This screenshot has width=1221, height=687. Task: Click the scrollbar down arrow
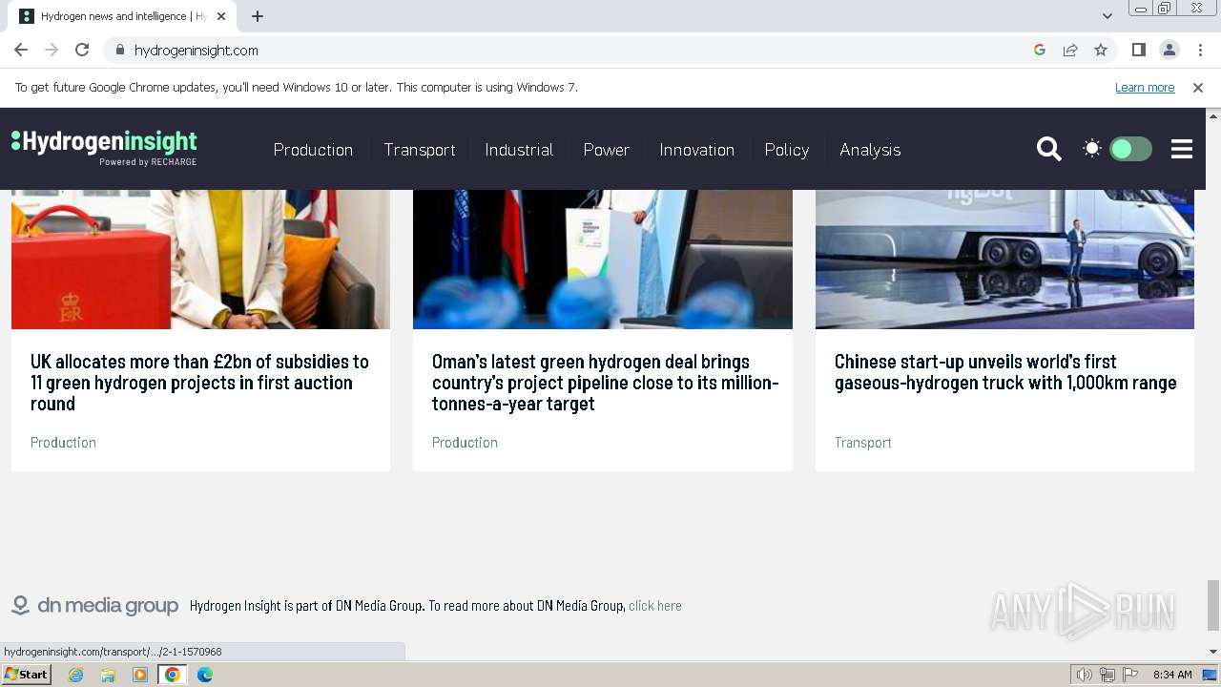click(x=1213, y=652)
